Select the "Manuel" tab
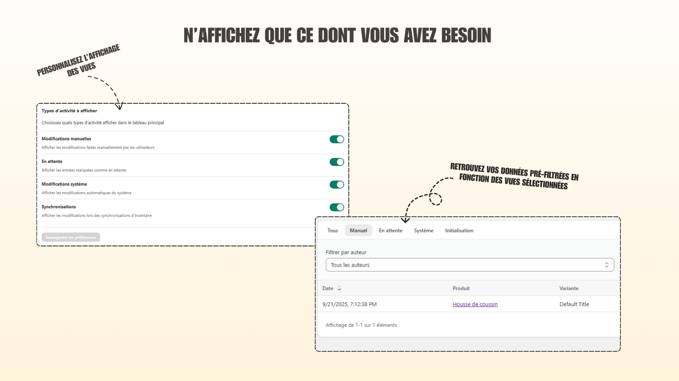Viewport: 679px width, 381px height. point(358,230)
